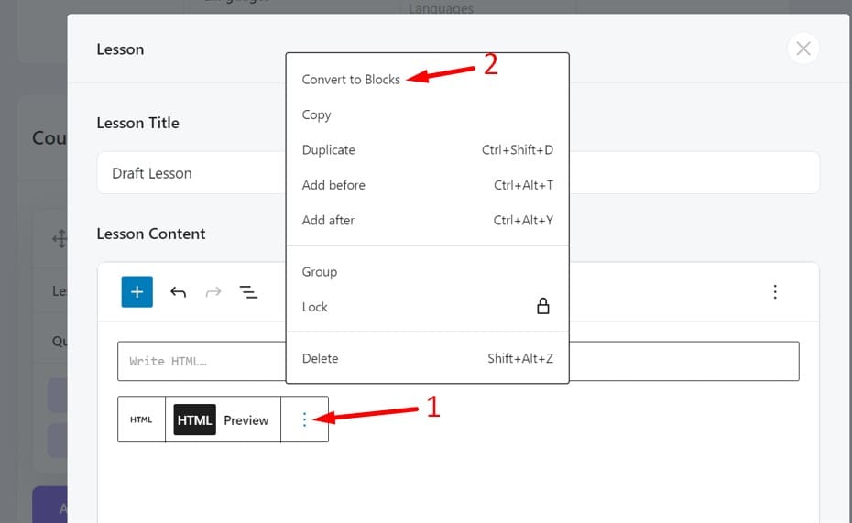Viewport: 852px width, 523px height.
Task: Choose Copy from block menu
Action: 316,114
